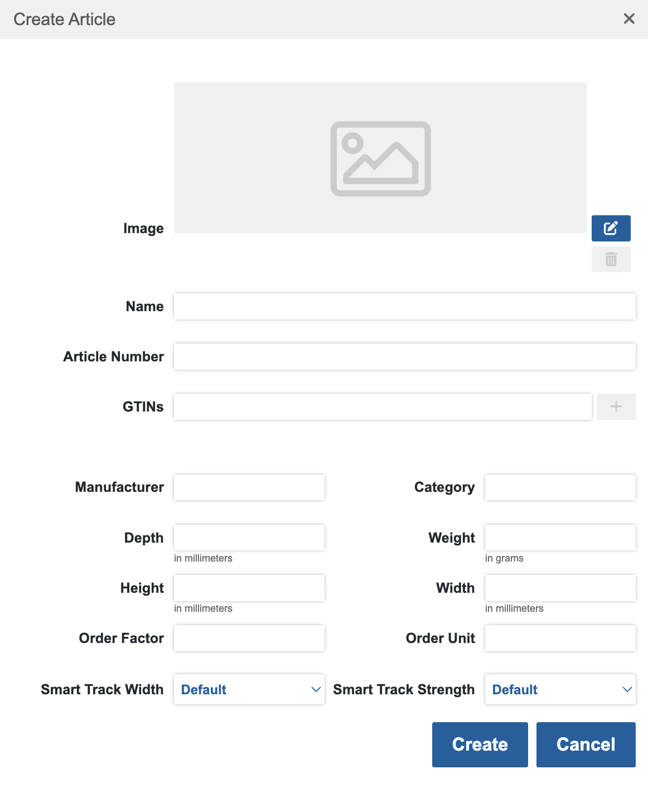The image size is (648, 793).
Task: Close the Create Article dialog
Action: coord(629,18)
